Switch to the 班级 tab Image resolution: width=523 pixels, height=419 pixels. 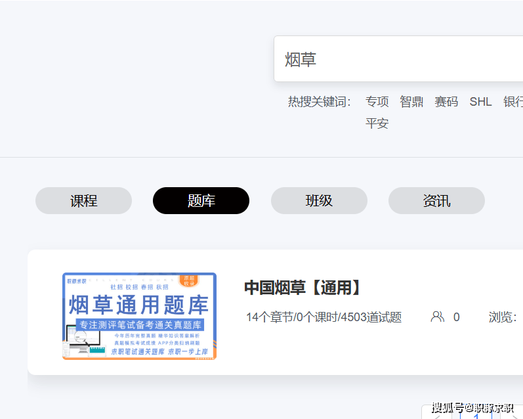319,201
